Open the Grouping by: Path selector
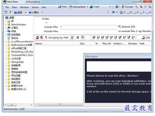The height and width of the screenshot is (116, 155). click(x=58, y=38)
